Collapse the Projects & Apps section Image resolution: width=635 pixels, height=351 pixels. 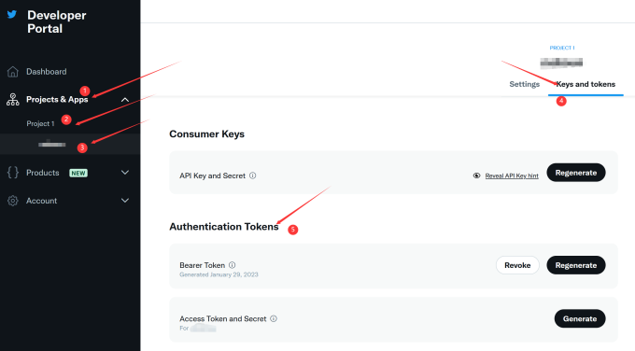click(x=125, y=100)
